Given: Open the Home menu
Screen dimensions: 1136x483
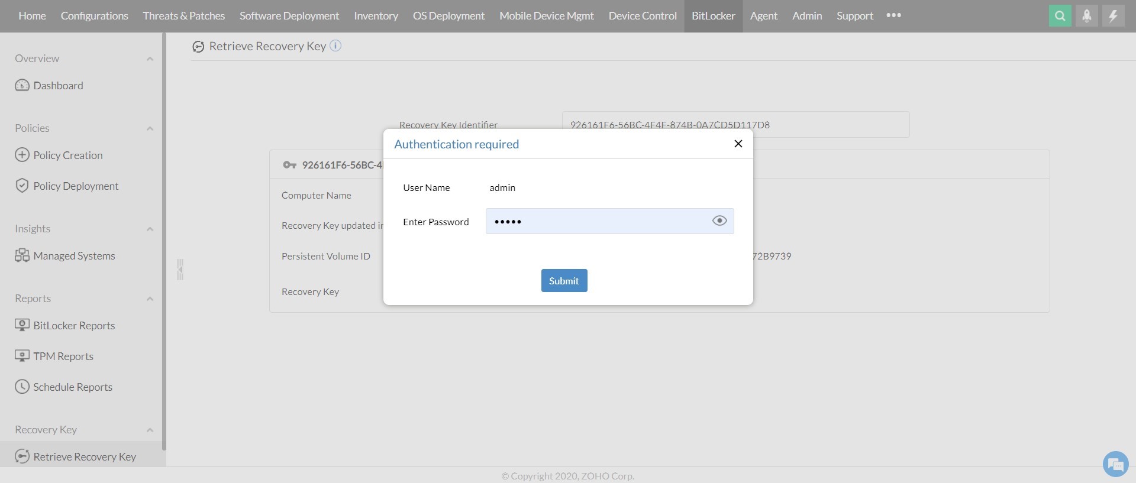Looking at the screenshot, I should tap(32, 16).
